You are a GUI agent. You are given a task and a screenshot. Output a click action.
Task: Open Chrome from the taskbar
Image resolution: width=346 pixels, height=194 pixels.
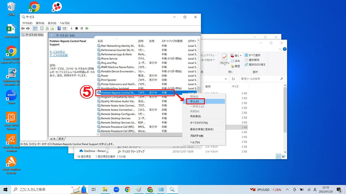click(x=127, y=189)
